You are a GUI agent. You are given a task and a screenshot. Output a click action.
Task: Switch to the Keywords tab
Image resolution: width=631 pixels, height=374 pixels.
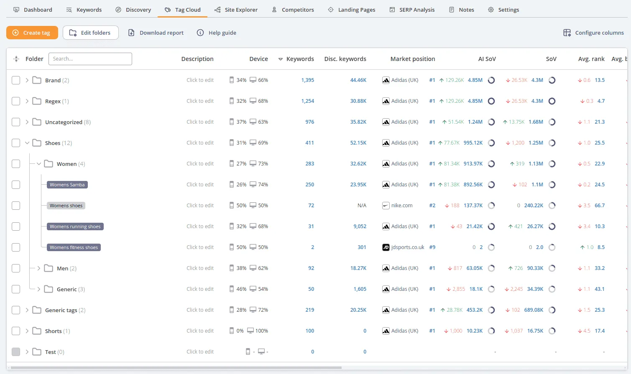pos(84,10)
